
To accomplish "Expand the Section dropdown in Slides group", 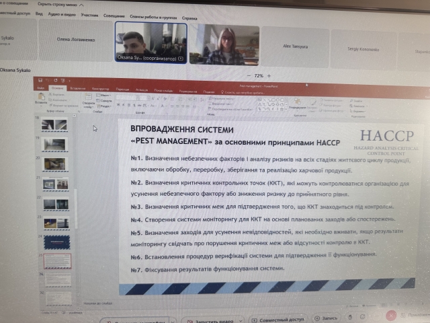I will pos(104,106).
